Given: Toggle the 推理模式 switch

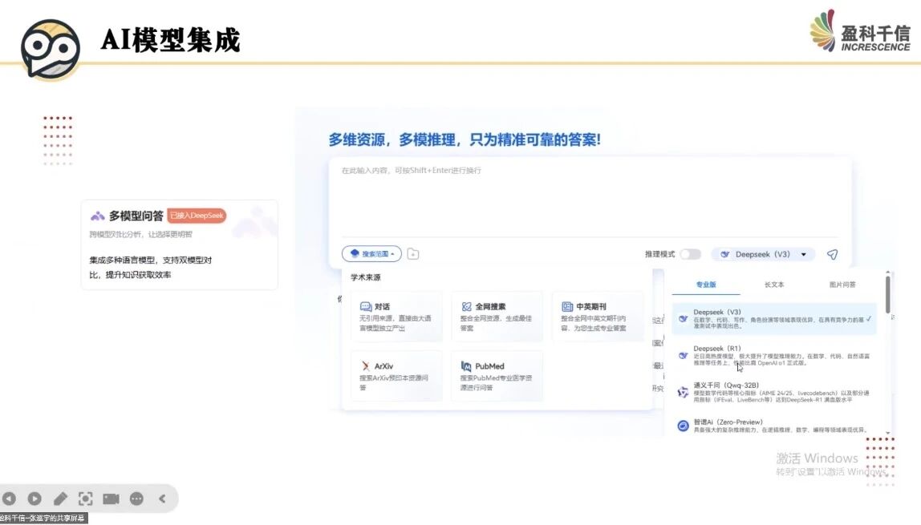Looking at the screenshot, I should 690,254.
